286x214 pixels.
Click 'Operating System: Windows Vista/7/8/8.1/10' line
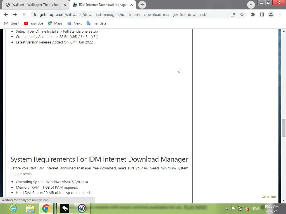pyautogui.click(x=52, y=182)
